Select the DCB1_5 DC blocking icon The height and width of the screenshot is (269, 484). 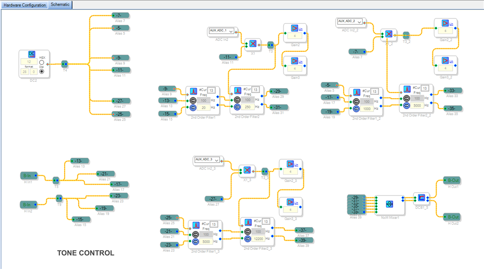coord(421,198)
